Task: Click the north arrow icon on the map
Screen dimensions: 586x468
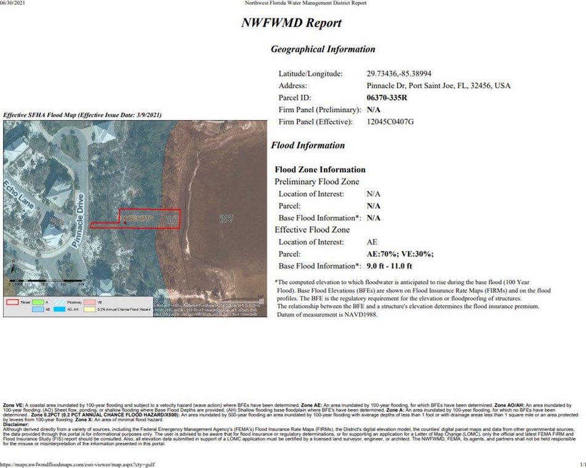Action: click(x=12, y=266)
